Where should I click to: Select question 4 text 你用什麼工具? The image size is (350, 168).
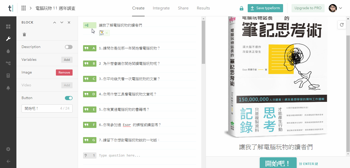coord(128,94)
